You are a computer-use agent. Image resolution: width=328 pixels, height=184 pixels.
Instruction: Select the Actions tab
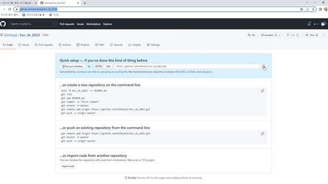coord(65,45)
